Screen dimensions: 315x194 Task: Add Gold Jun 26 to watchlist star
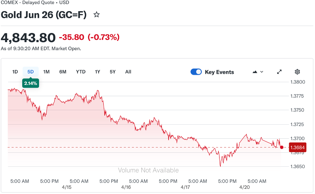(x=97, y=15)
